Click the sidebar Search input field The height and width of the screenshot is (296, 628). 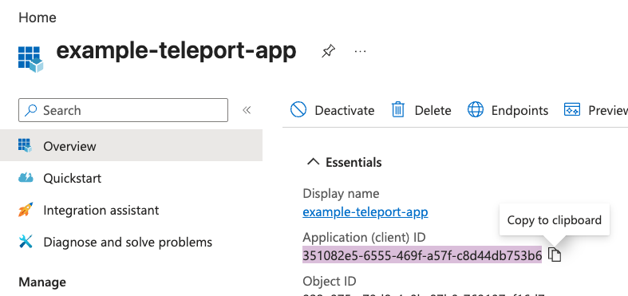[x=123, y=110]
